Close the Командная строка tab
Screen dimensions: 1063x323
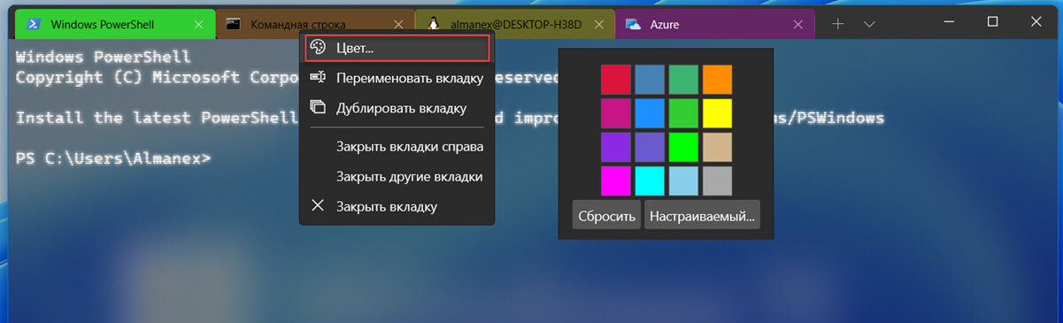click(398, 25)
